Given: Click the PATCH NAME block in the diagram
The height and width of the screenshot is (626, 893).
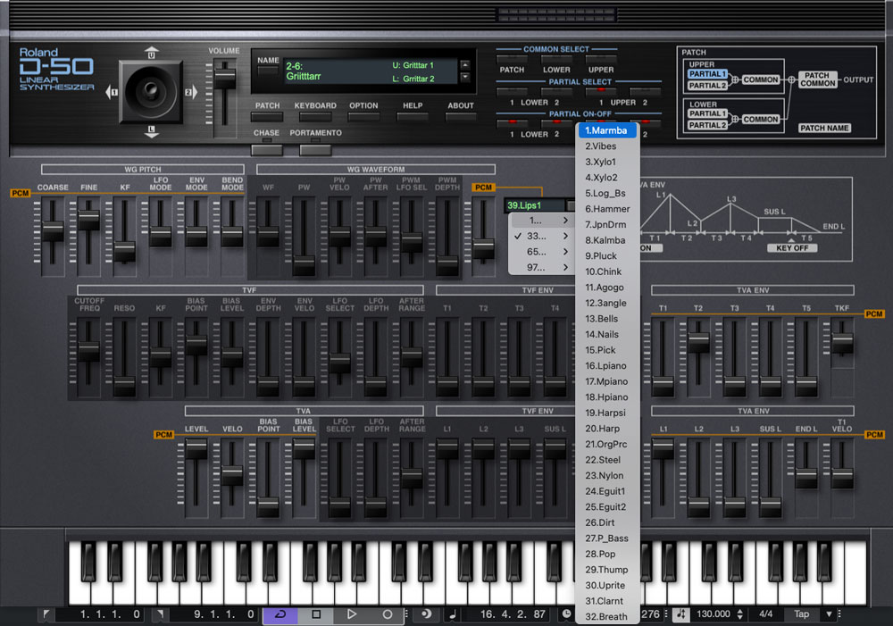Looking at the screenshot, I should [824, 129].
